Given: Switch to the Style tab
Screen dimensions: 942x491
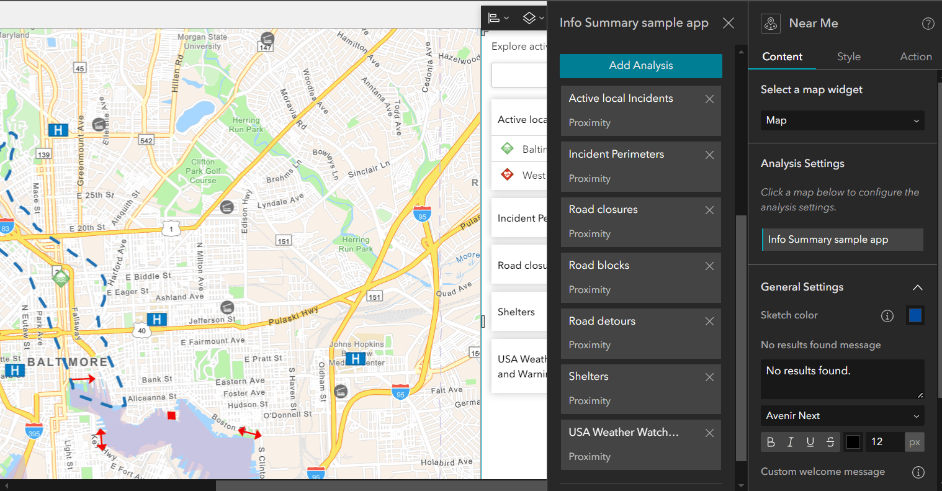Looking at the screenshot, I should click(848, 56).
